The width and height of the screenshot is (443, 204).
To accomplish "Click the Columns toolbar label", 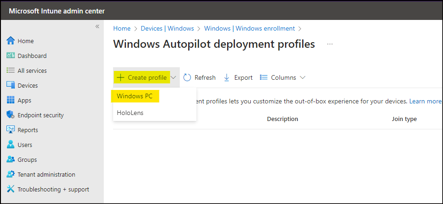I will [x=284, y=77].
